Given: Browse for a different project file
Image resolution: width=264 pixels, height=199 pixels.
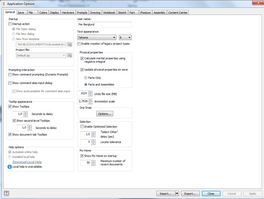Looking at the screenshot, I should (x=69, y=55).
